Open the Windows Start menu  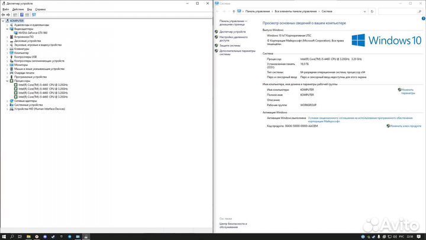click(x=4, y=236)
